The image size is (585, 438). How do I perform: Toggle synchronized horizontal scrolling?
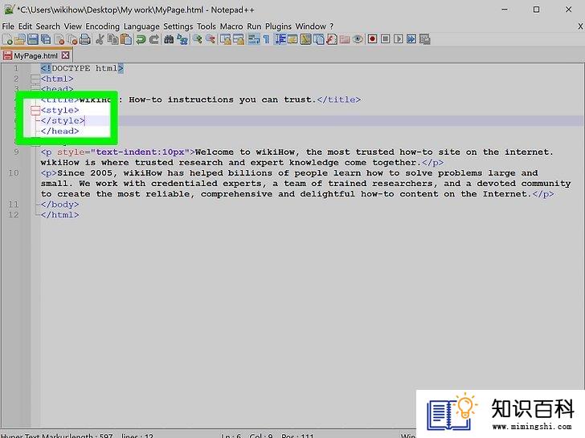[x=239, y=39]
